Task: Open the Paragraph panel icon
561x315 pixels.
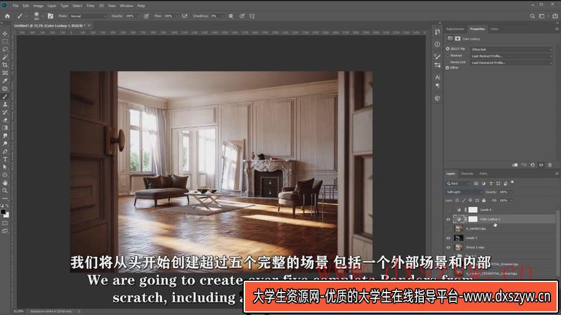Action: click(437, 86)
